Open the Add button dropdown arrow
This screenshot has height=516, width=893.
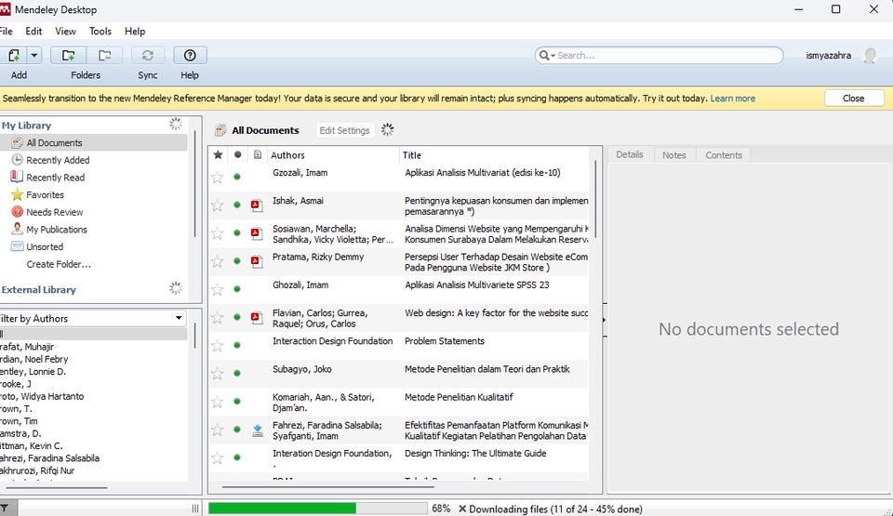(34, 55)
